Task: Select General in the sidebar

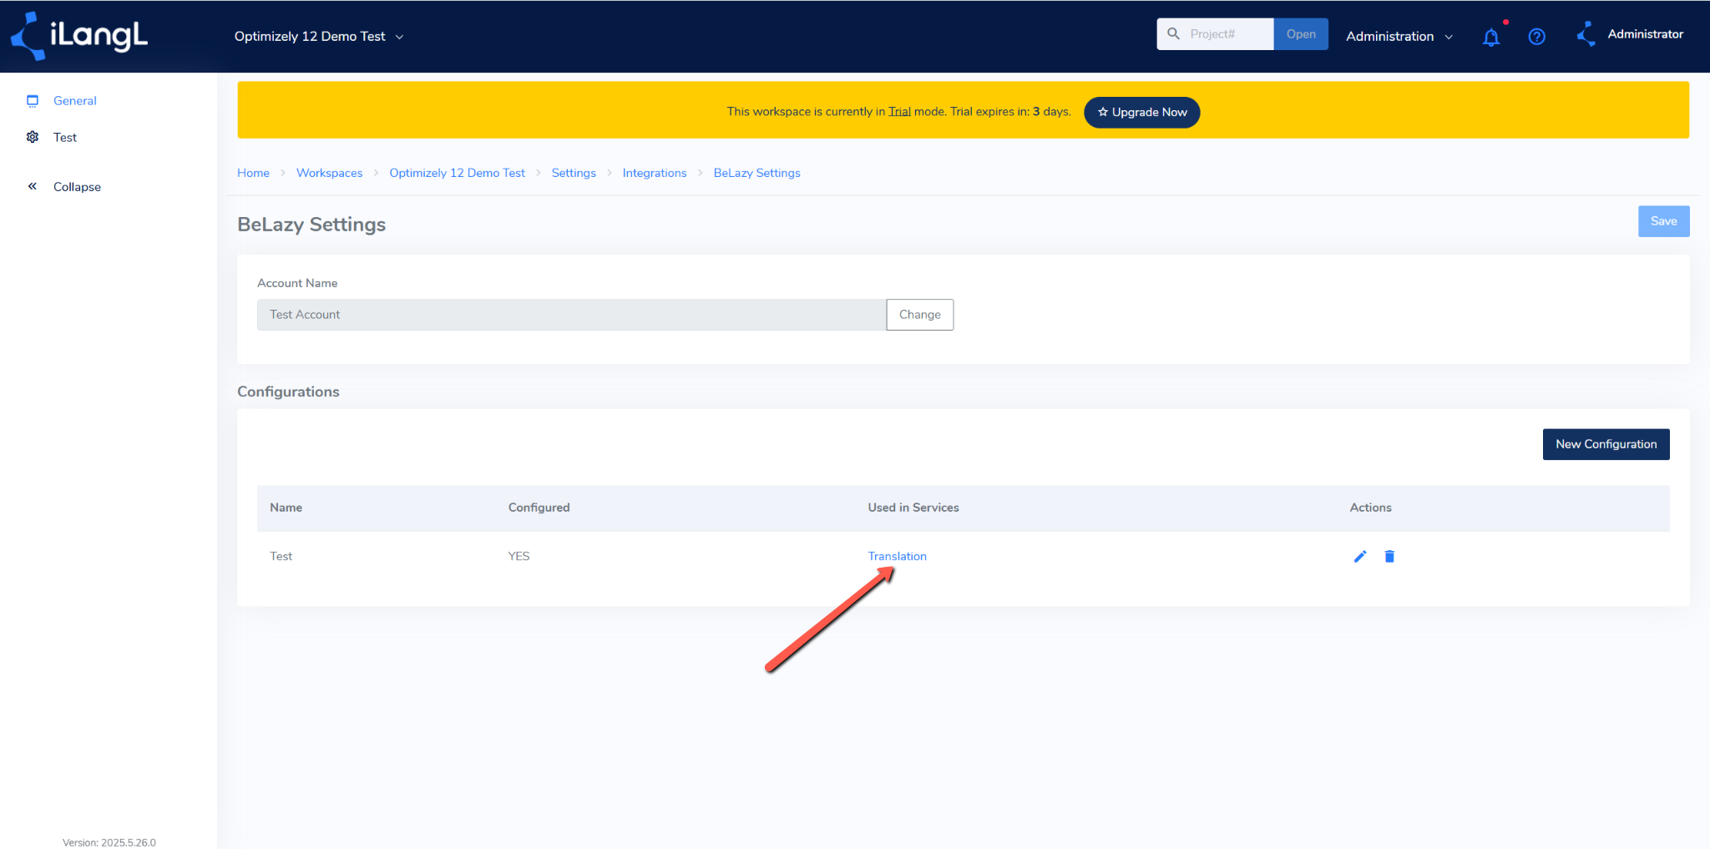Action: [x=75, y=101]
